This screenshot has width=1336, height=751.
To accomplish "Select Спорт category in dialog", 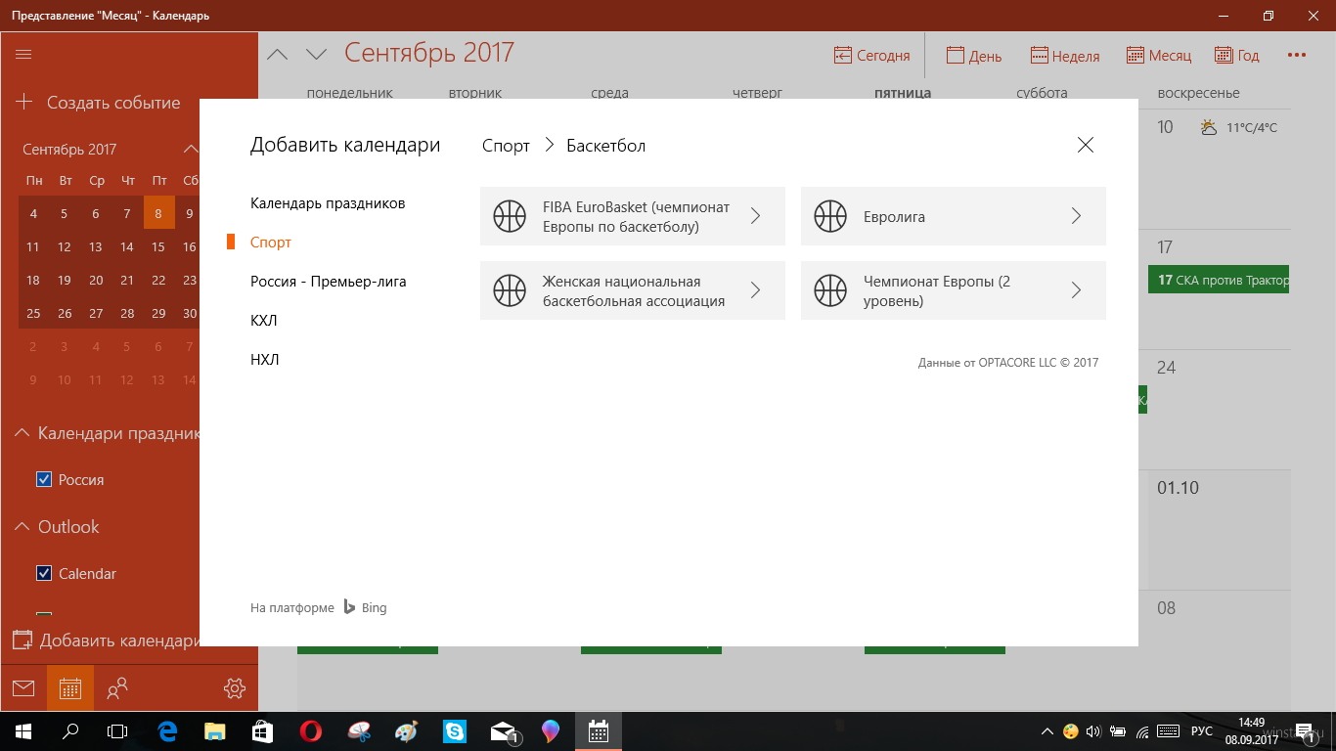I will [271, 243].
